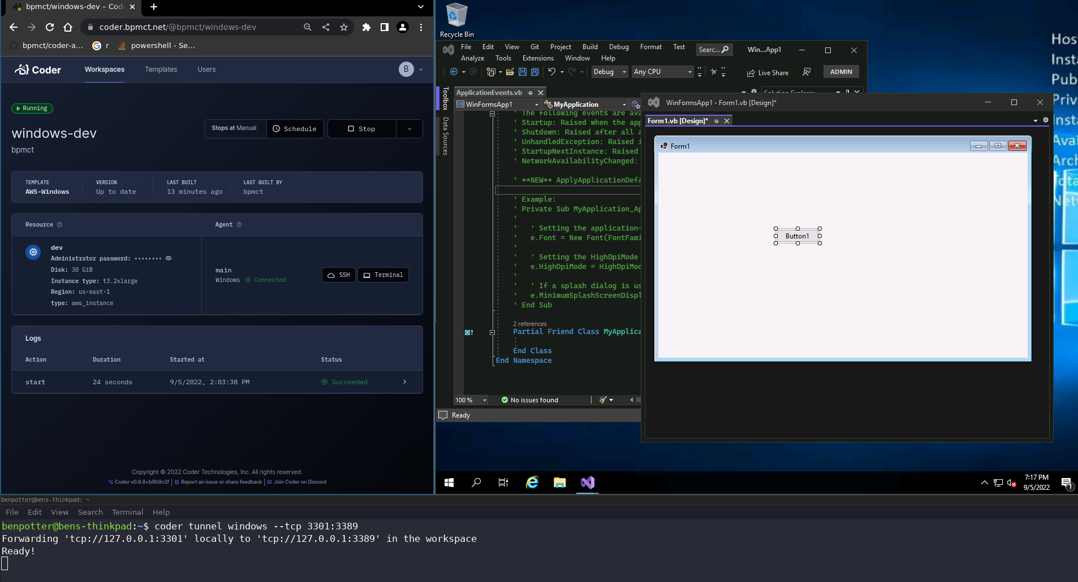Open the Project menu in Visual Studio
The width and height of the screenshot is (1078, 582).
(560, 47)
